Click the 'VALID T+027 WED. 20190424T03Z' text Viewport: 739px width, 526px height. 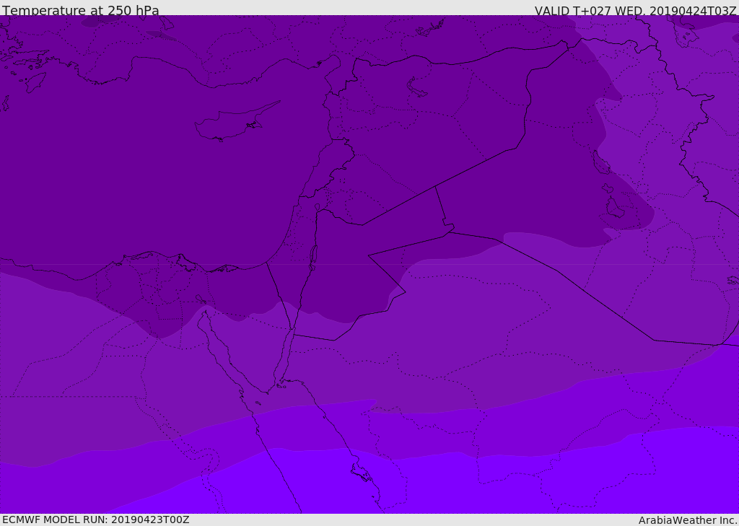pyautogui.click(x=635, y=11)
